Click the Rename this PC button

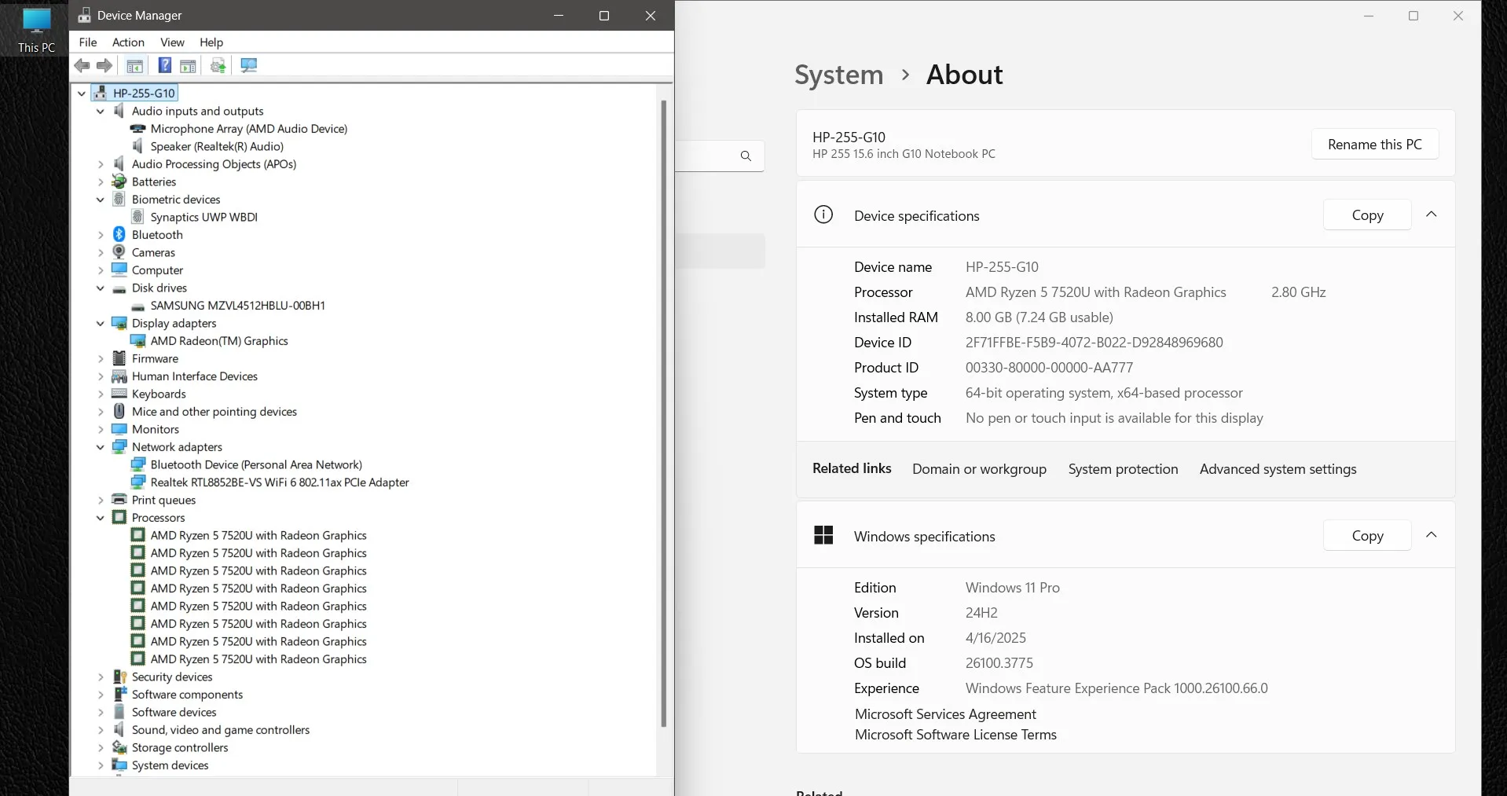(x=1375, y=144)
